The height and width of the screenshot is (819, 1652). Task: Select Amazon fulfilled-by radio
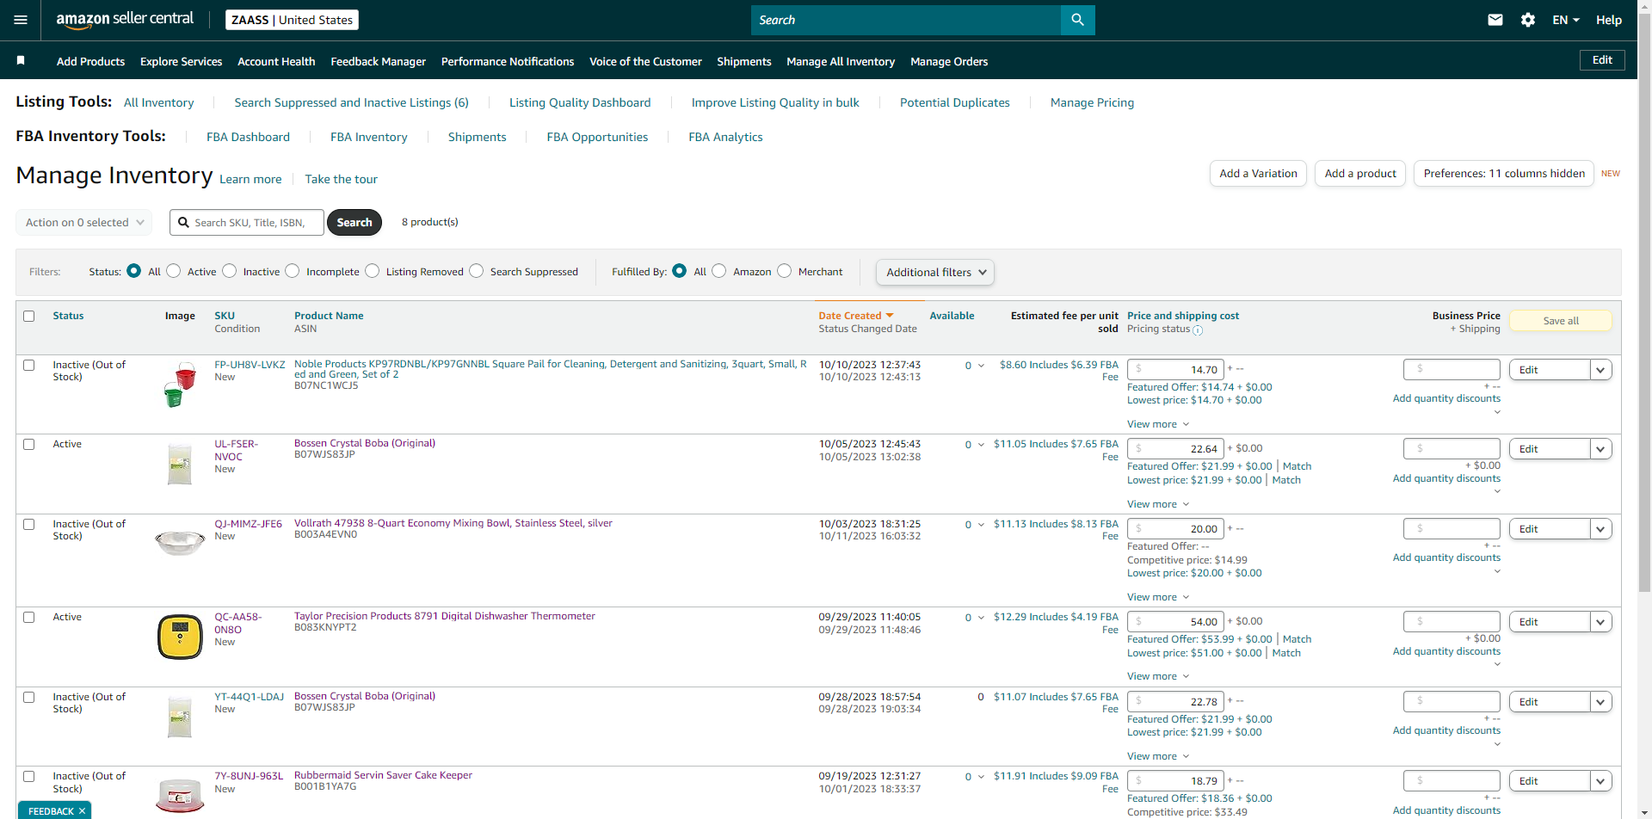719,271
